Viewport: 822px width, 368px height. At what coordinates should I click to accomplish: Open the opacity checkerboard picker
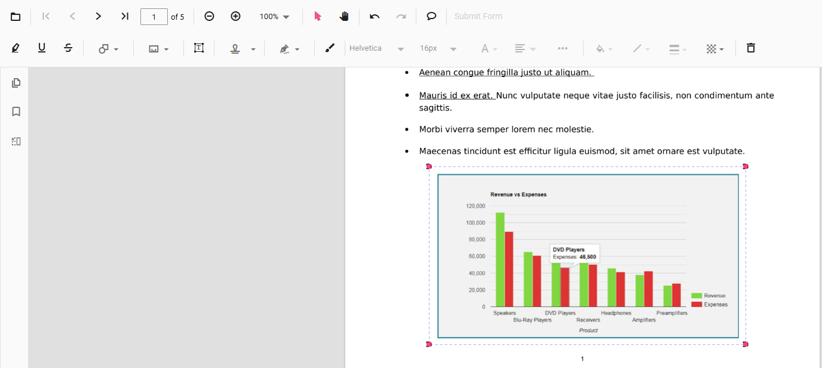[715, 49]
